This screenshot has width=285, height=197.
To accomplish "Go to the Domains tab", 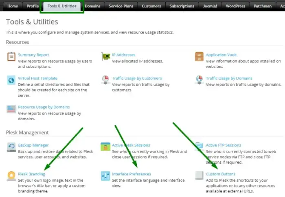I will click(92, 6).
